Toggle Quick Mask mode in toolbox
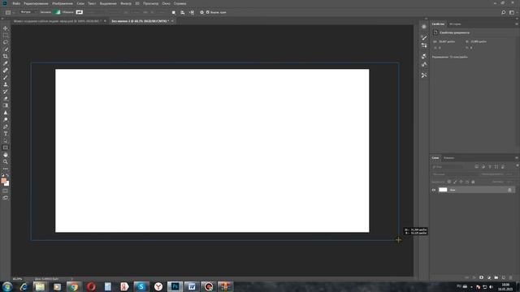The image size is (520, 292). [x=6, y=191]
